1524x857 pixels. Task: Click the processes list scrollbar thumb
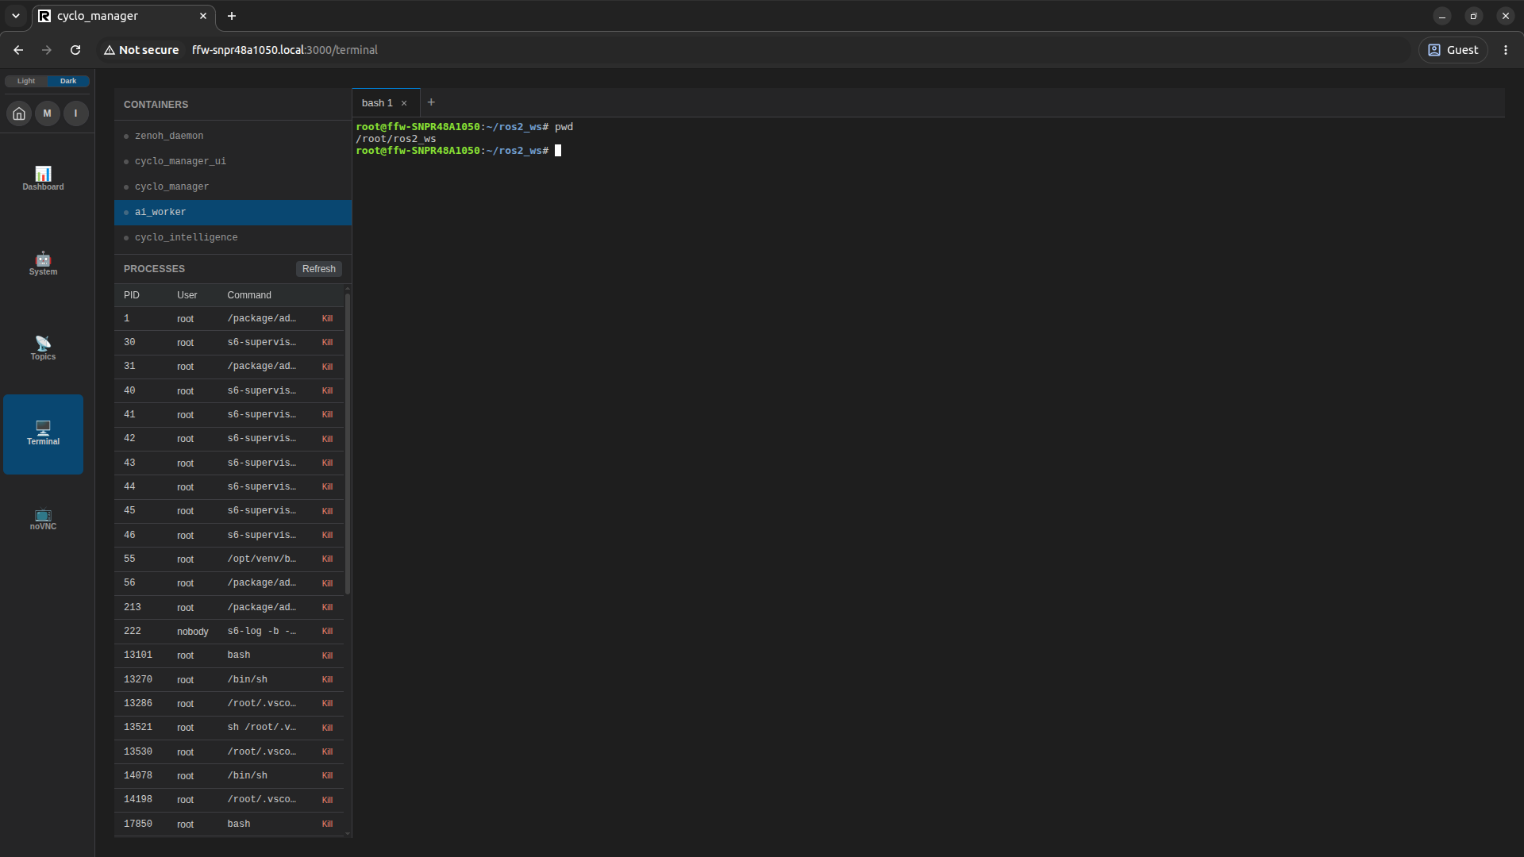click(x=348, y=444)
